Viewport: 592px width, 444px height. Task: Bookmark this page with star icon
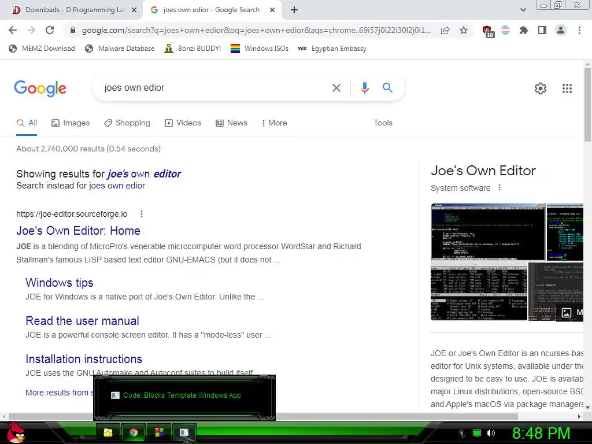coord(464,30)
